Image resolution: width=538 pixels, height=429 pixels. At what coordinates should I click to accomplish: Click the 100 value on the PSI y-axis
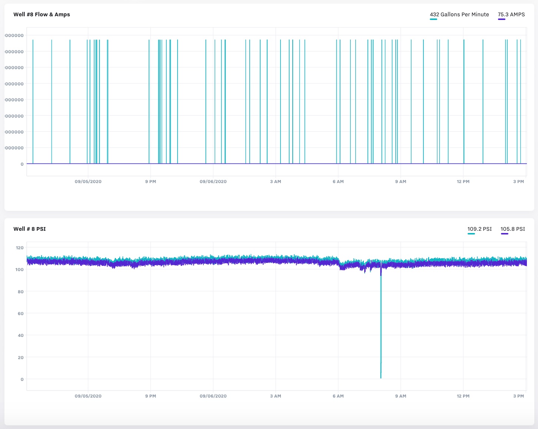tap(20, 270)
